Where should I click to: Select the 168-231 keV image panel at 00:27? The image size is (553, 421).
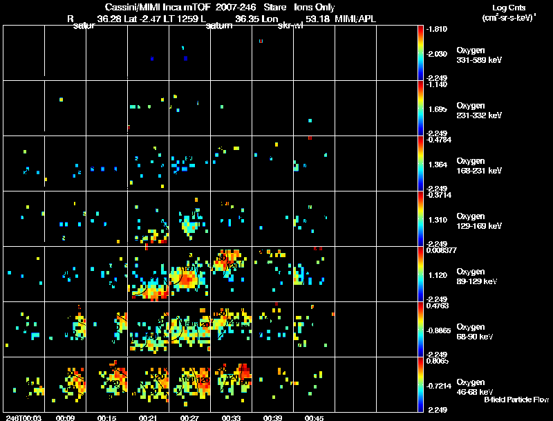189,164
